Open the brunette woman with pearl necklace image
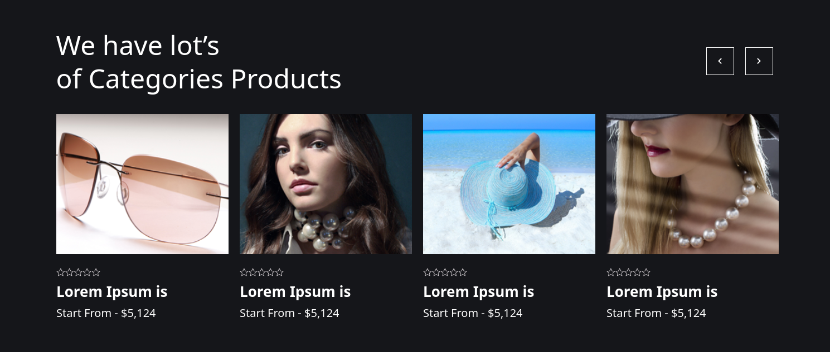This screenshot has width=830, height=352. pyautogui.click(x=326, y=184)
